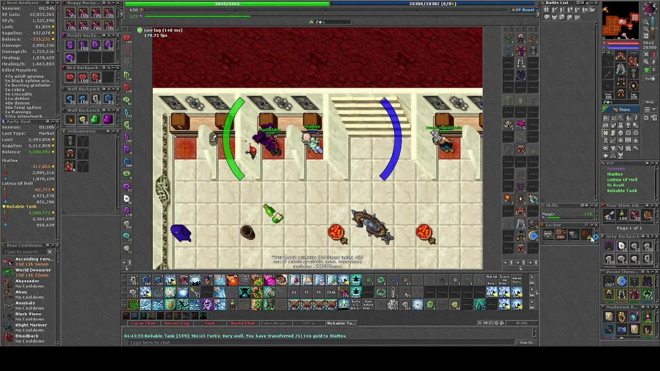The height and width of the screenshot is (371, 660).
Task: Select the boots equipment slot
Action: (x=621, y=92)
